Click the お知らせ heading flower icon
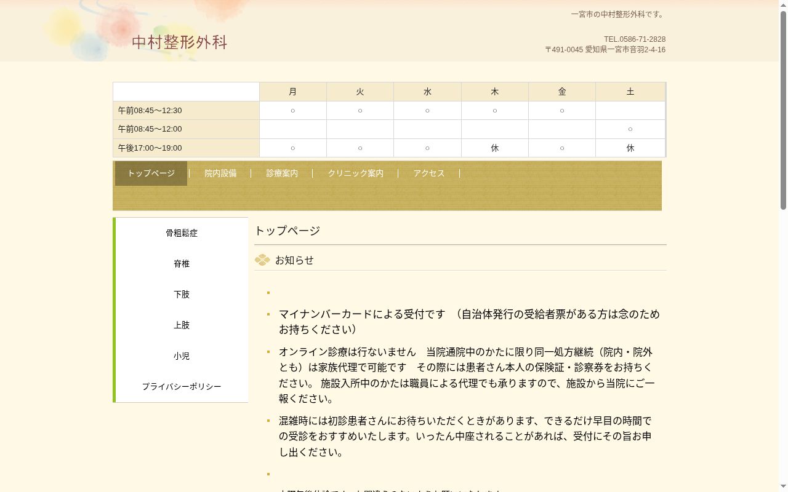788x492 pixels. [x=262, y=260]
